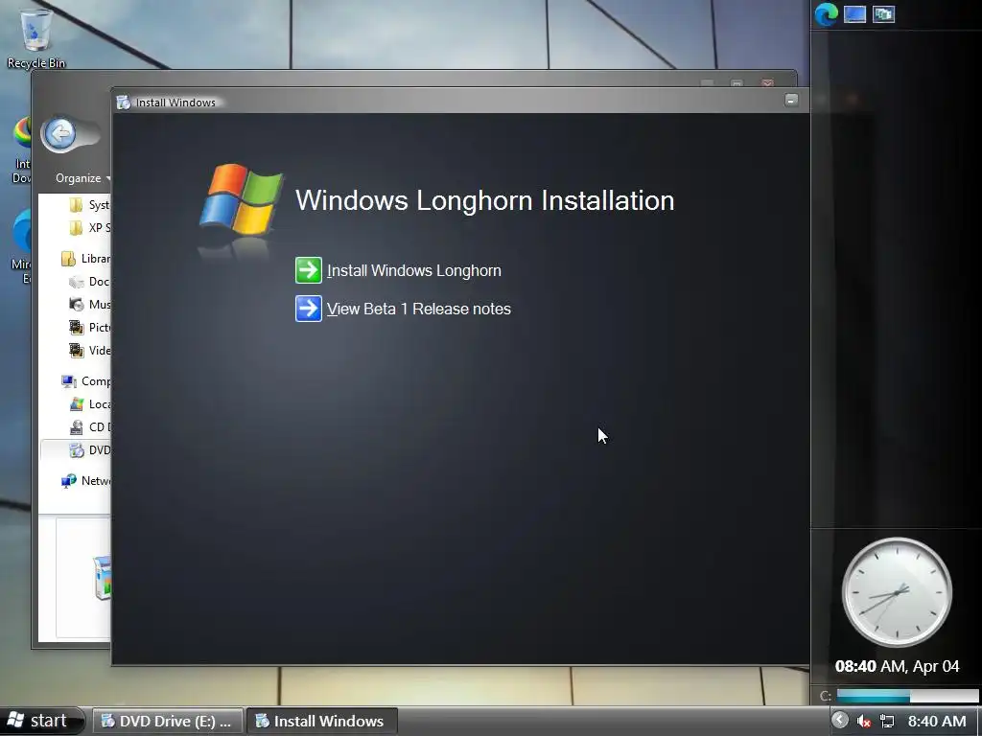Click the blue View Beta 1 Release notes arrow
This screenshot has height=736, width=982.
[309, 309]
